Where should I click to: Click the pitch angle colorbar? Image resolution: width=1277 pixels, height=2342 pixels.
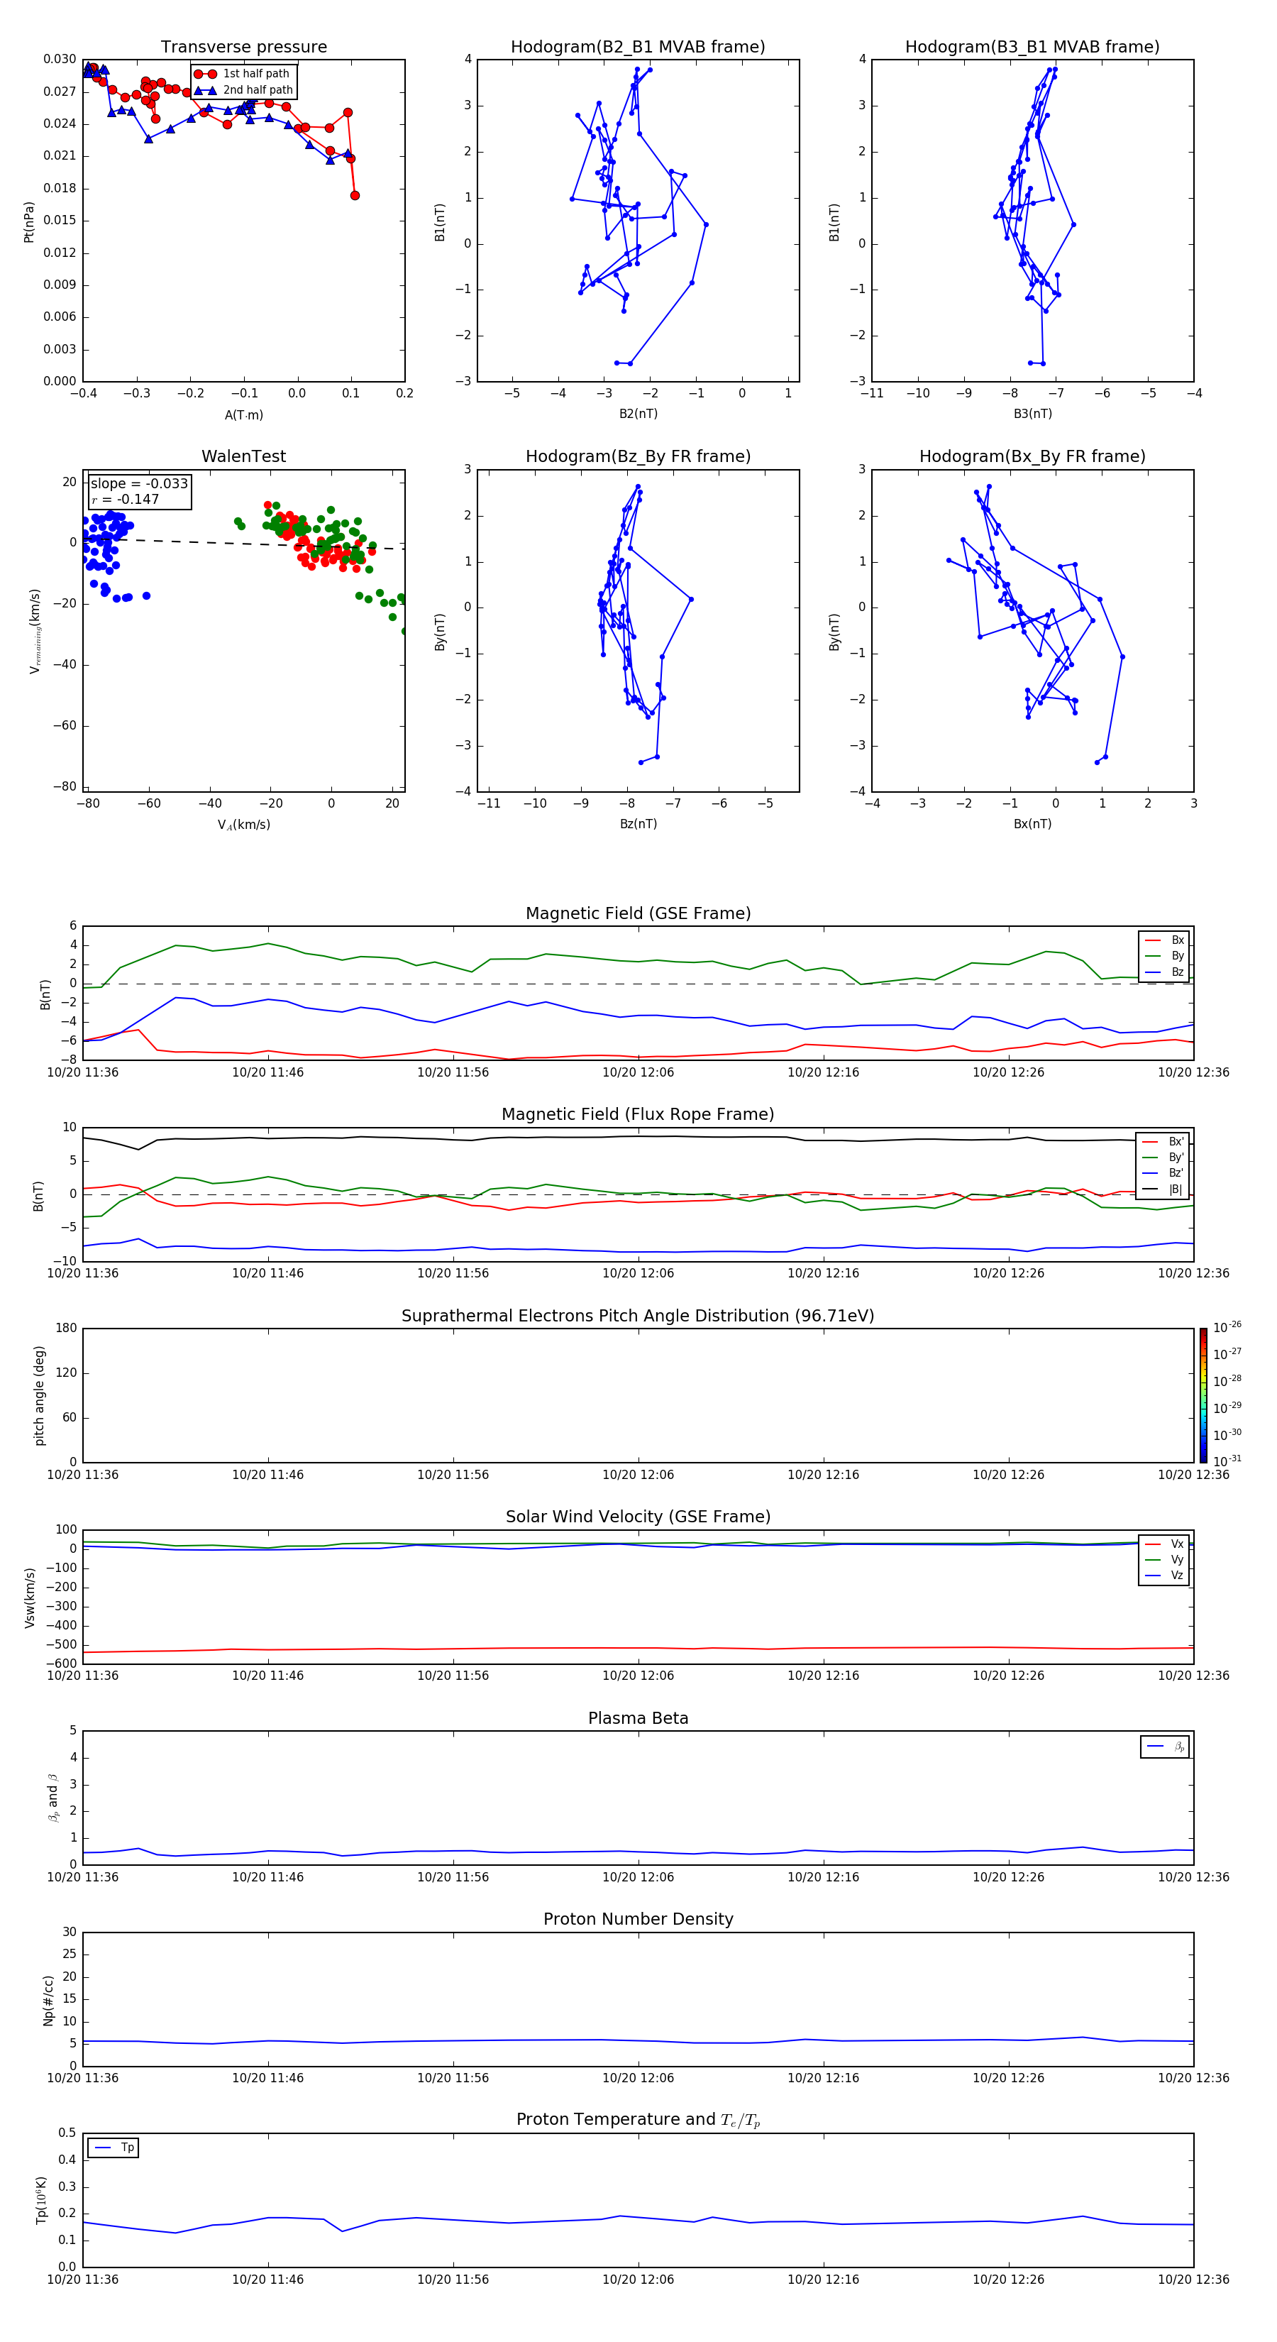(1203, 1395)
